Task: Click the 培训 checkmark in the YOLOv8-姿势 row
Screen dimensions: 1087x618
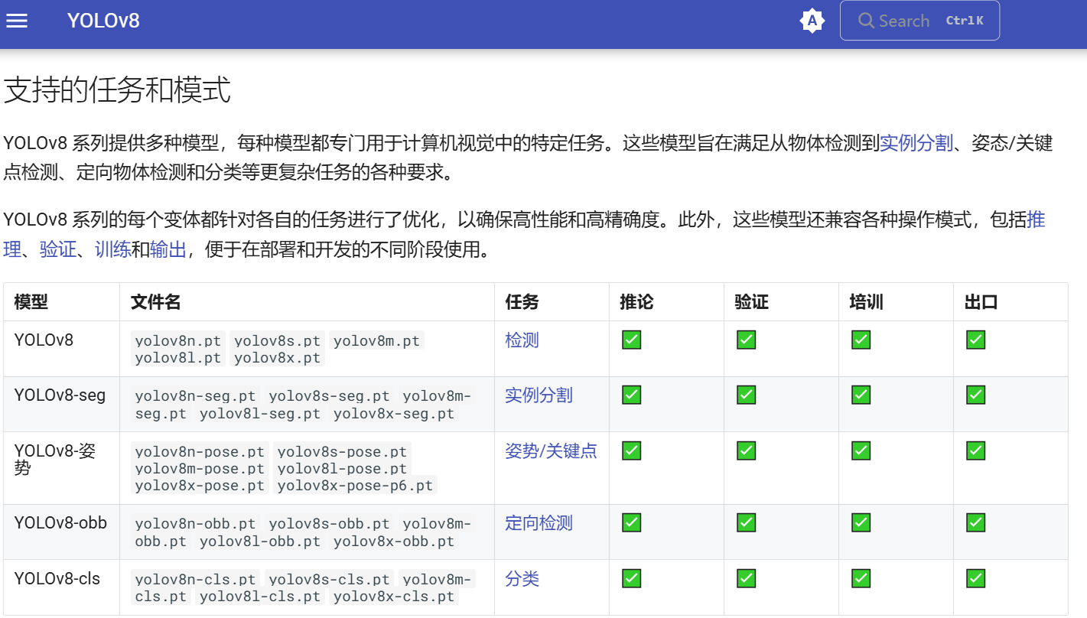Action: [861, 450]
